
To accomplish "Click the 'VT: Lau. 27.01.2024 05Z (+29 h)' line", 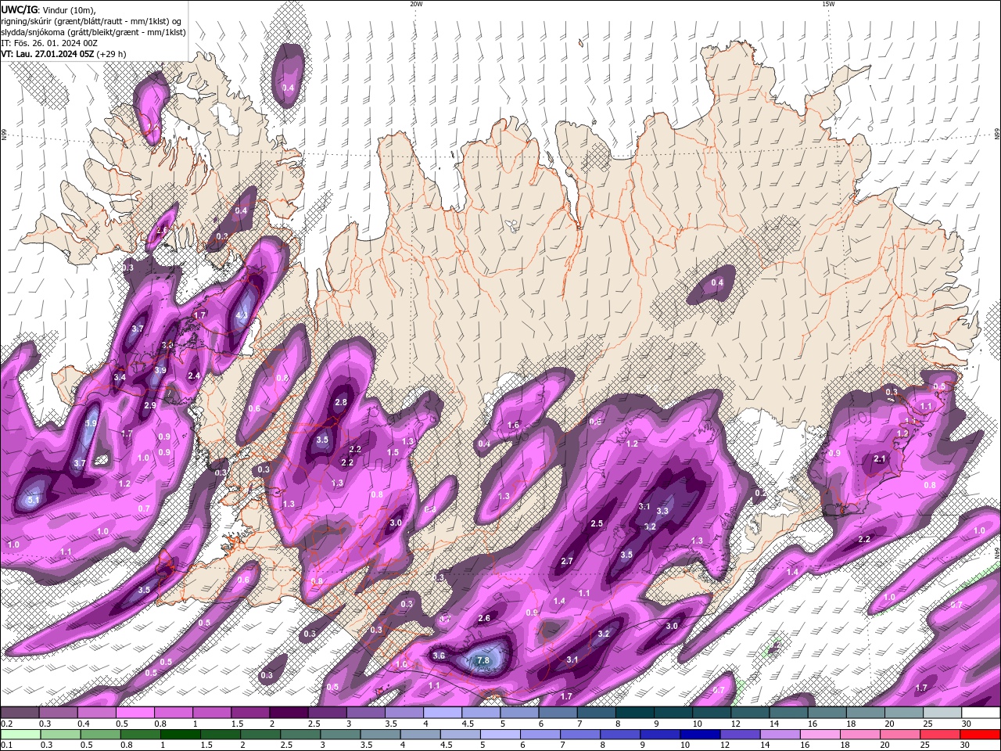I will click(64, 54).
